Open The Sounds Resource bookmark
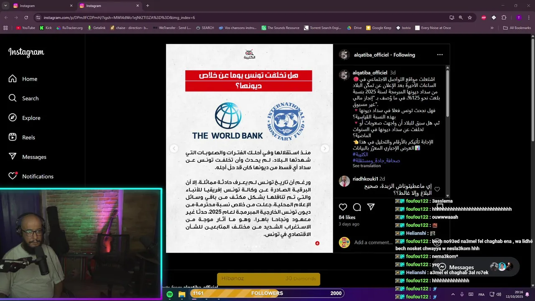 [280, 28]
